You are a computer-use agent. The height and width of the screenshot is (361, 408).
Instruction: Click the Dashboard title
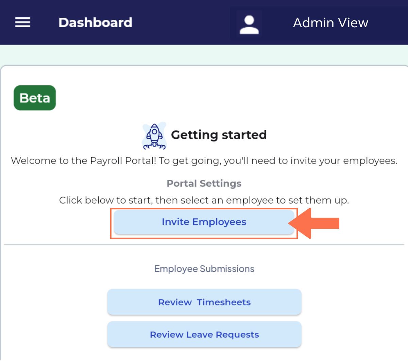(95, 22)
